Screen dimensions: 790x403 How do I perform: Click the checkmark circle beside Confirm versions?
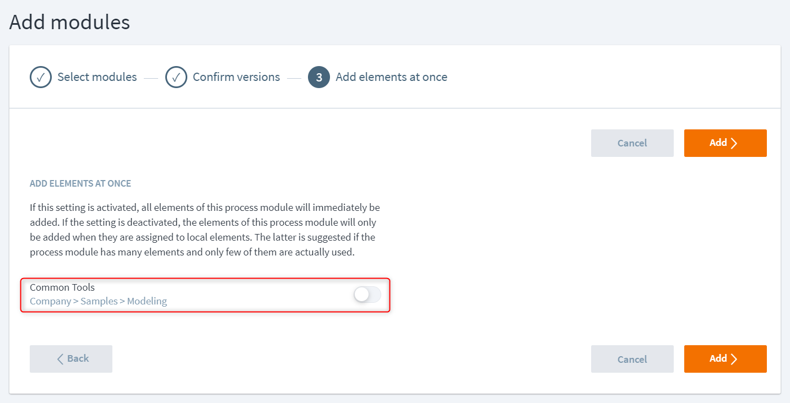[176, 78]
